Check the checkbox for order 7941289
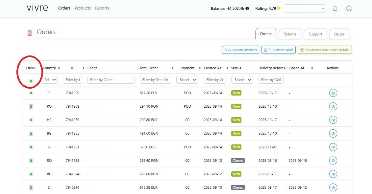The height and width of the screenshot is (194, 372). coord(31,106)
